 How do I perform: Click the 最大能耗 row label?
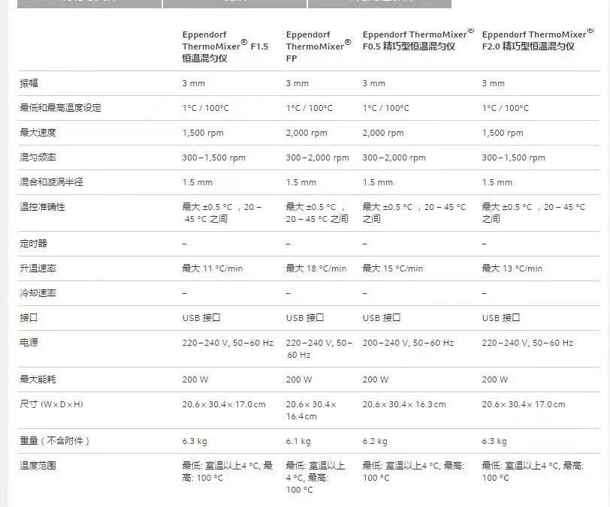tap(38, 379)
